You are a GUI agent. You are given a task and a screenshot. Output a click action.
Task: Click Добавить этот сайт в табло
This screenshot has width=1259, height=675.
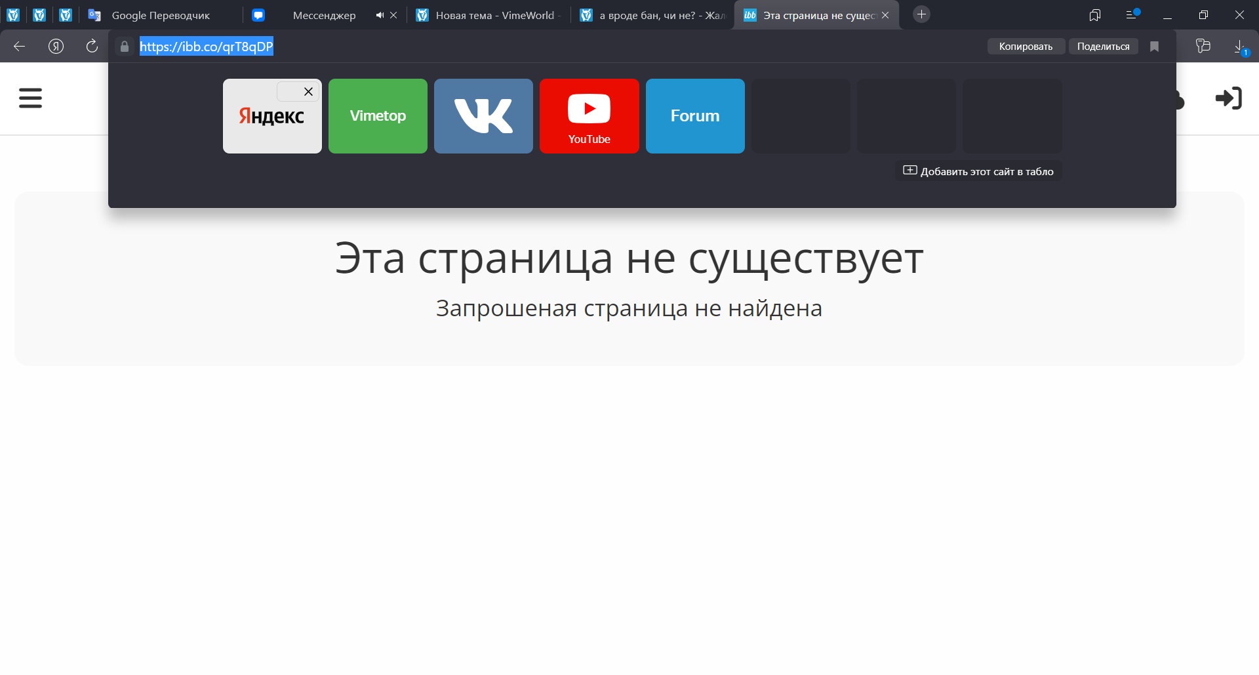click(x=978, y=171)
